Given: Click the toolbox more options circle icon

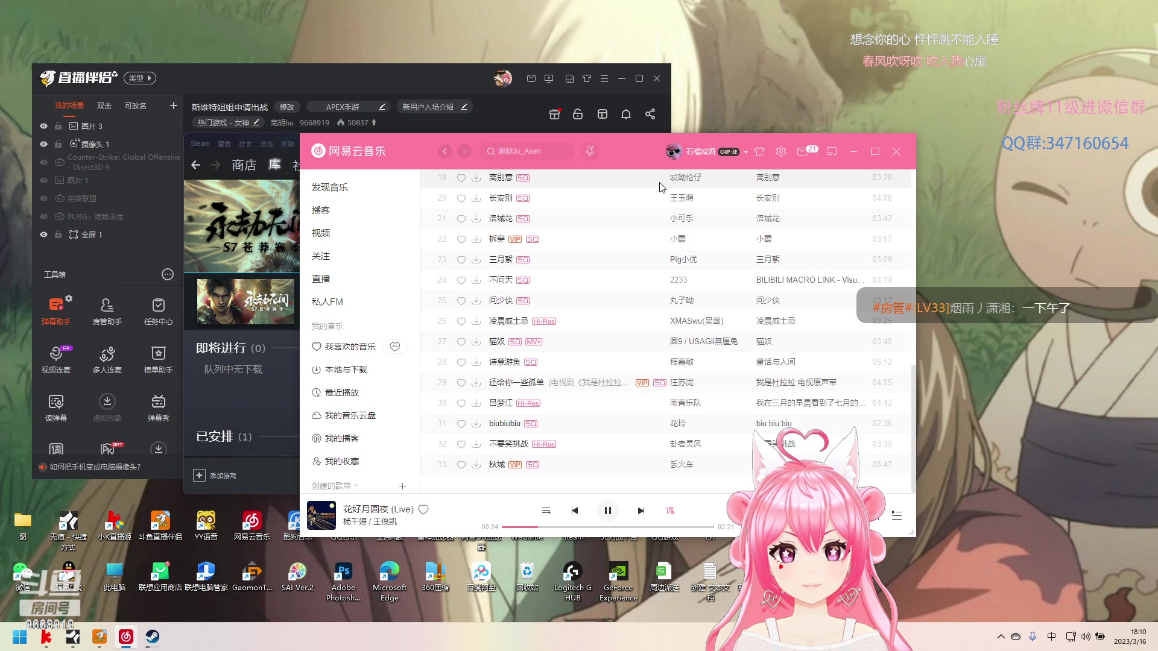Looking at the screenshot, I should (x=168, y=274).
